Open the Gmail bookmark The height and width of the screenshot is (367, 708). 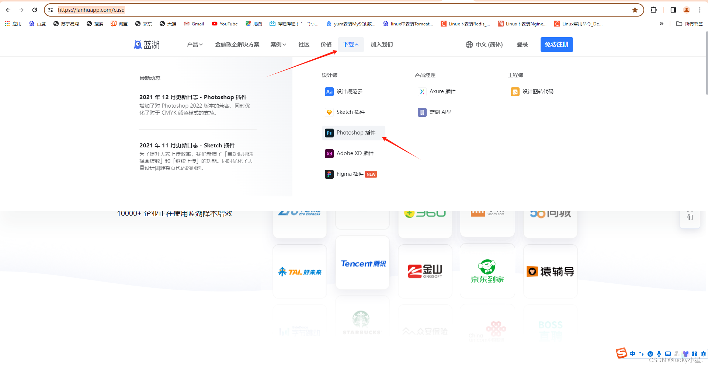[194, 24]
